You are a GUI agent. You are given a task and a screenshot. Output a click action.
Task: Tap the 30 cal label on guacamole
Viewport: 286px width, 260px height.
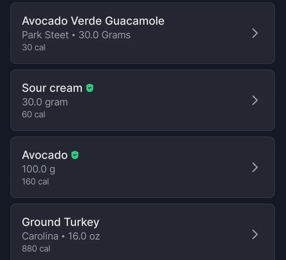click(33, 47)
